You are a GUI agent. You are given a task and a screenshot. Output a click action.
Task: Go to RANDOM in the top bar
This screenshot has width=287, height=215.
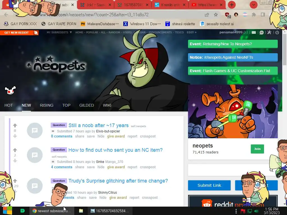click(114, 32)
